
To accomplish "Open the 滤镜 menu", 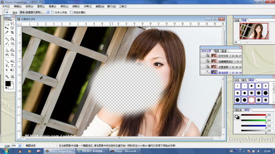I will (76, 6).
